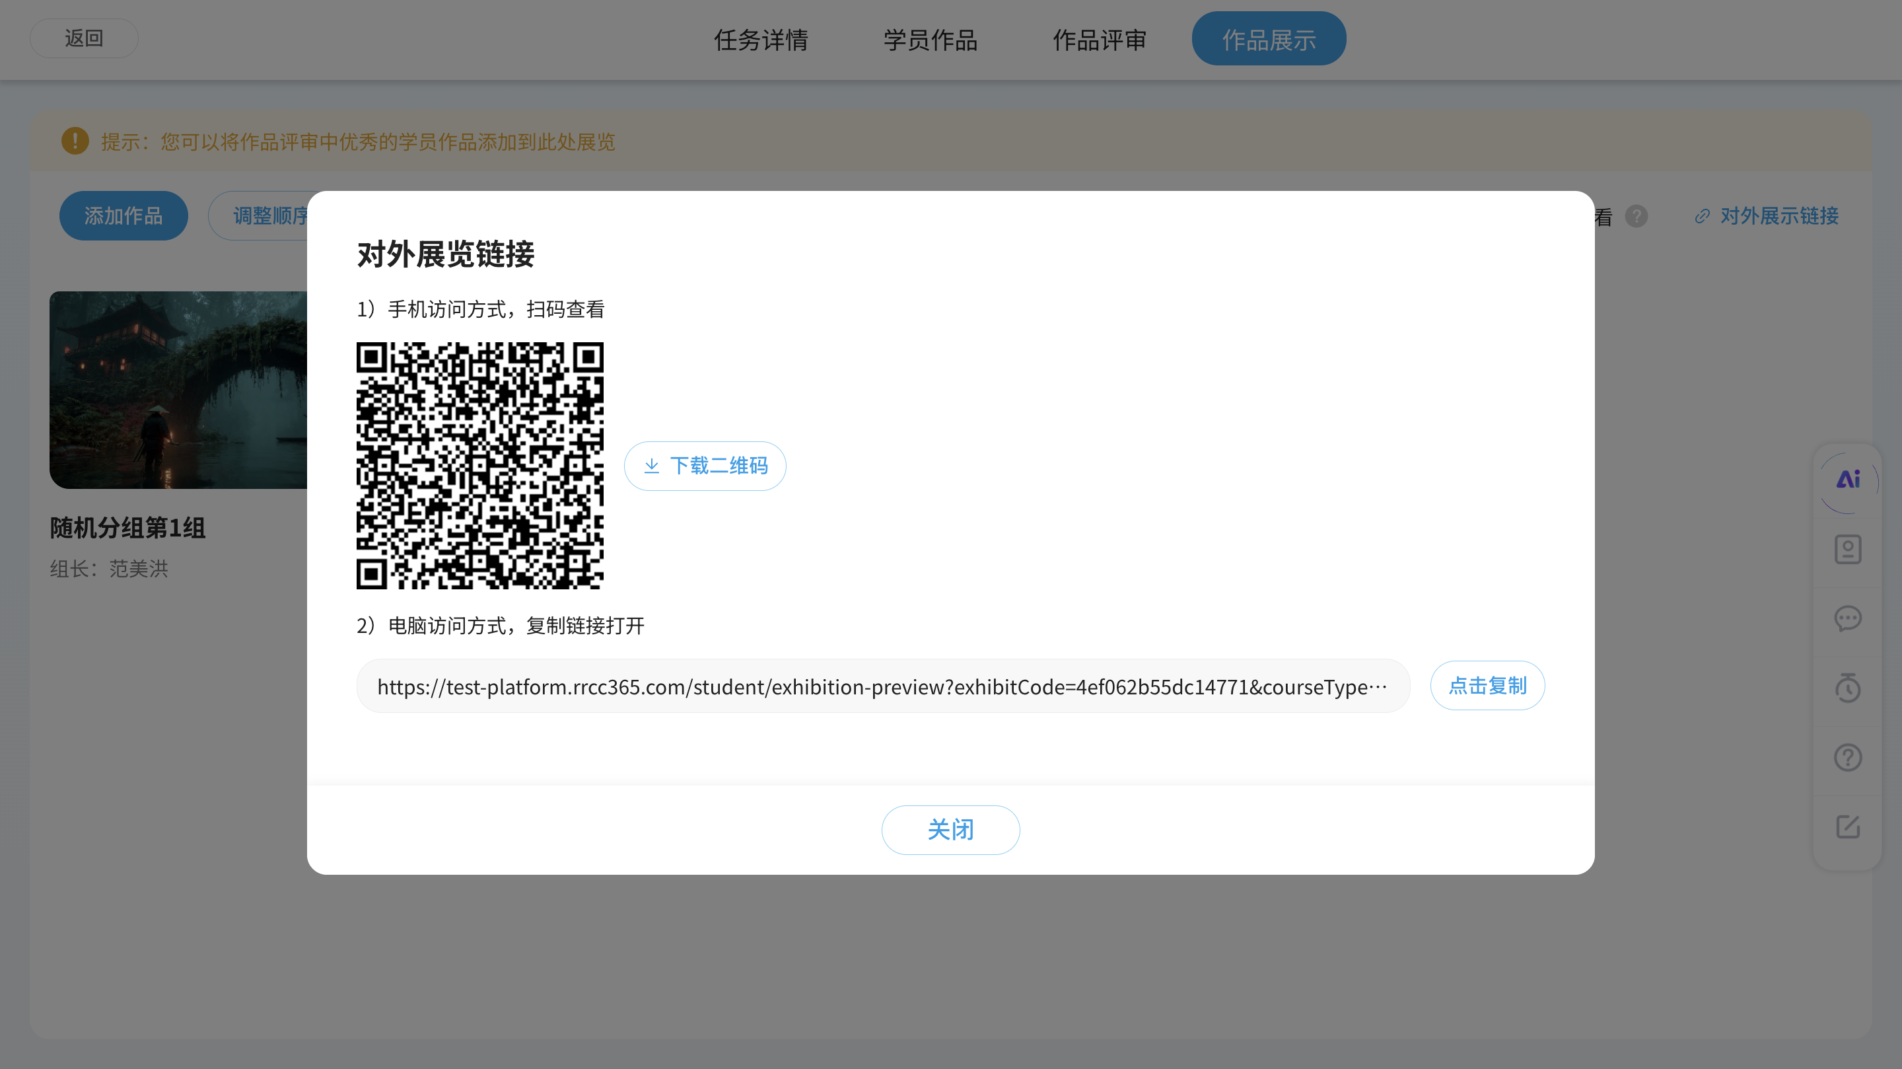Image resolution: width=1902 pixels, height=1069 pixels.
Task: Click 添加作品 button
Action: coord(123,216)
